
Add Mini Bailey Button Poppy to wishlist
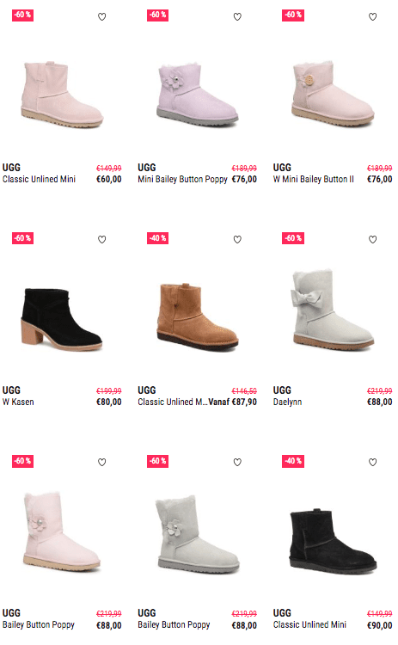coord(237,17)
